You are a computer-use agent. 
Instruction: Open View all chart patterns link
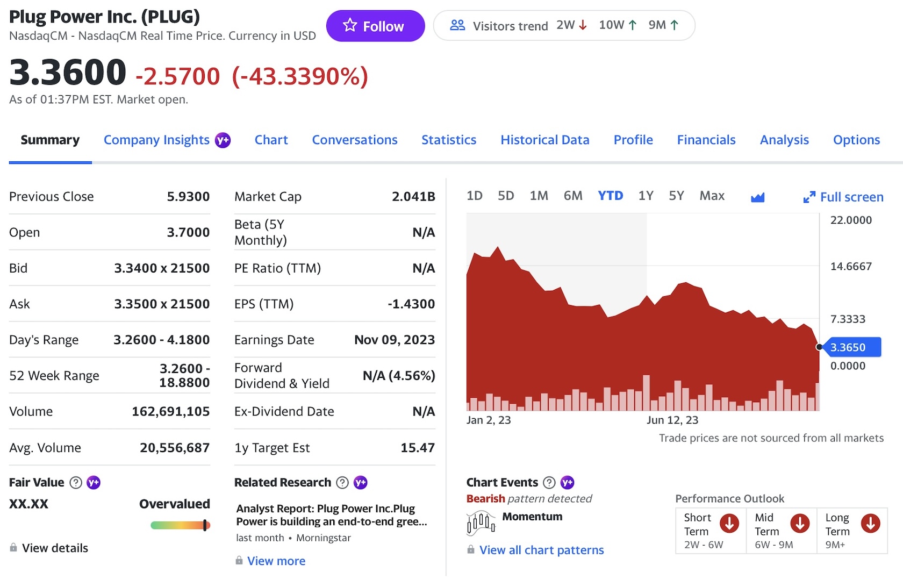[541, 550]
